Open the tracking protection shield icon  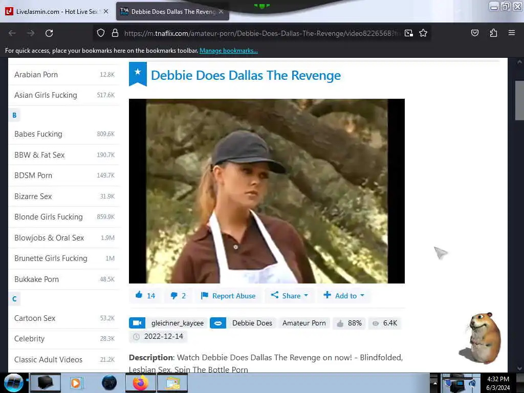(101, 33)
